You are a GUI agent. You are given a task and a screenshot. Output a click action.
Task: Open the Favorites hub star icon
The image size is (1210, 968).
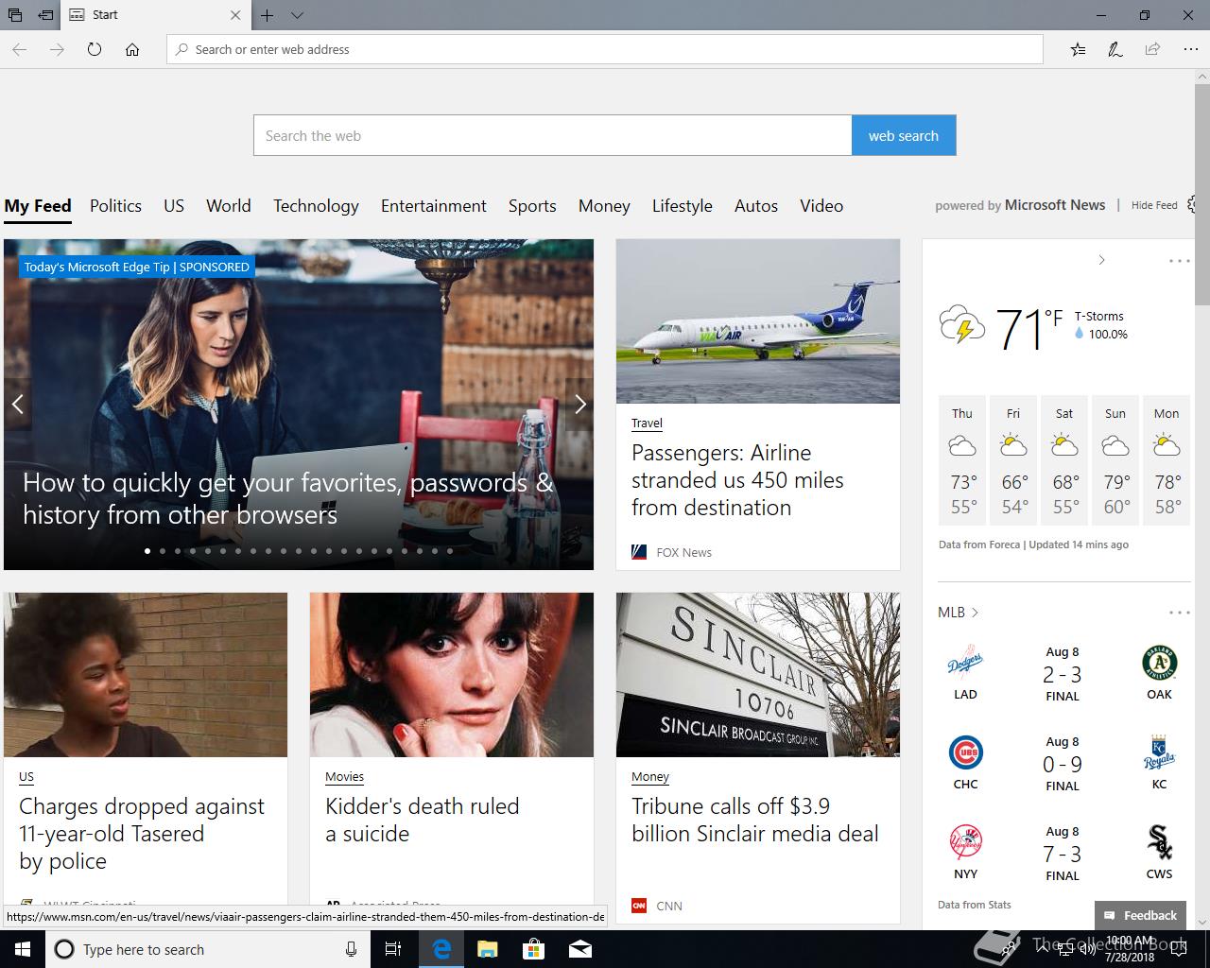click(1078, 49)
